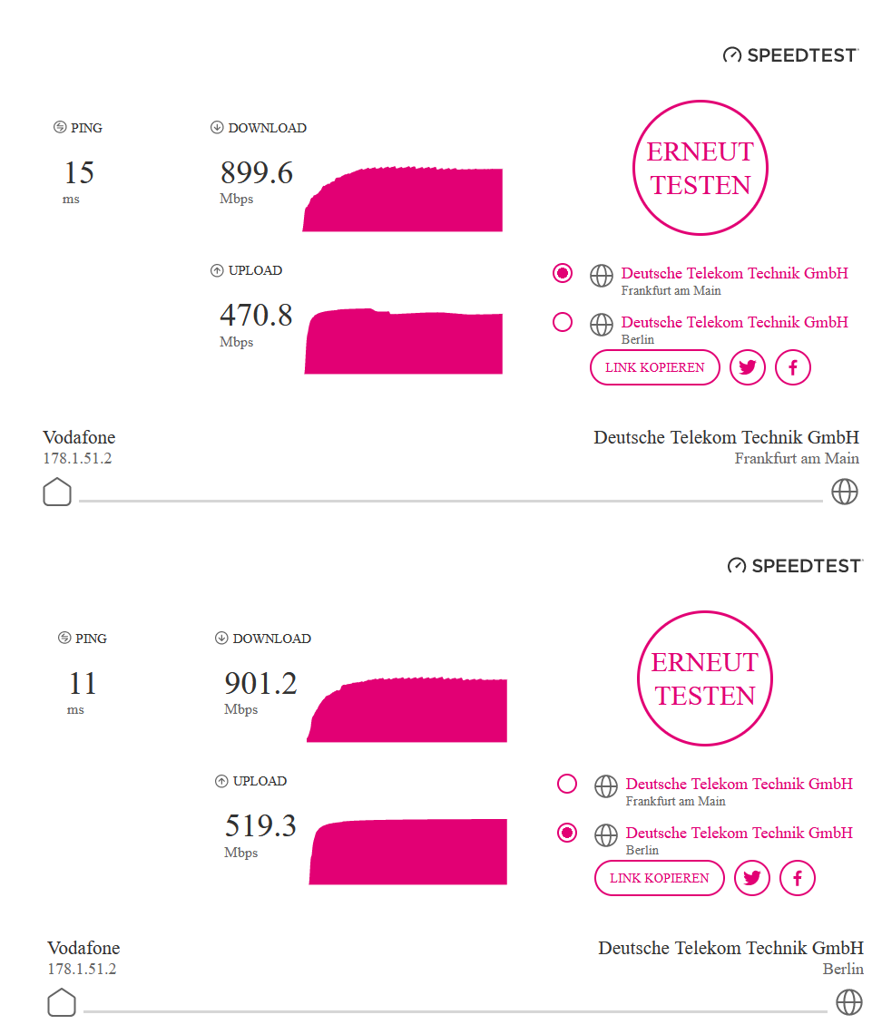The width and height of the screenshot is (872, 1034).
Task: Click the Twitter share icon in bottom test
Action: point(752,878)
